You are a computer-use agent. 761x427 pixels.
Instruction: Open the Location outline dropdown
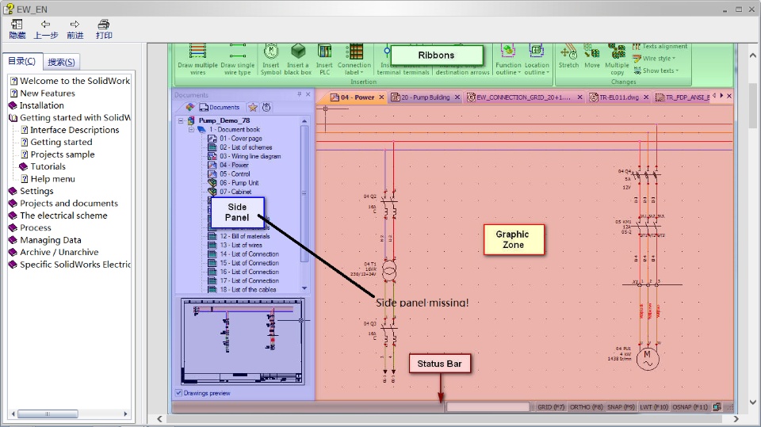[537, 68]
